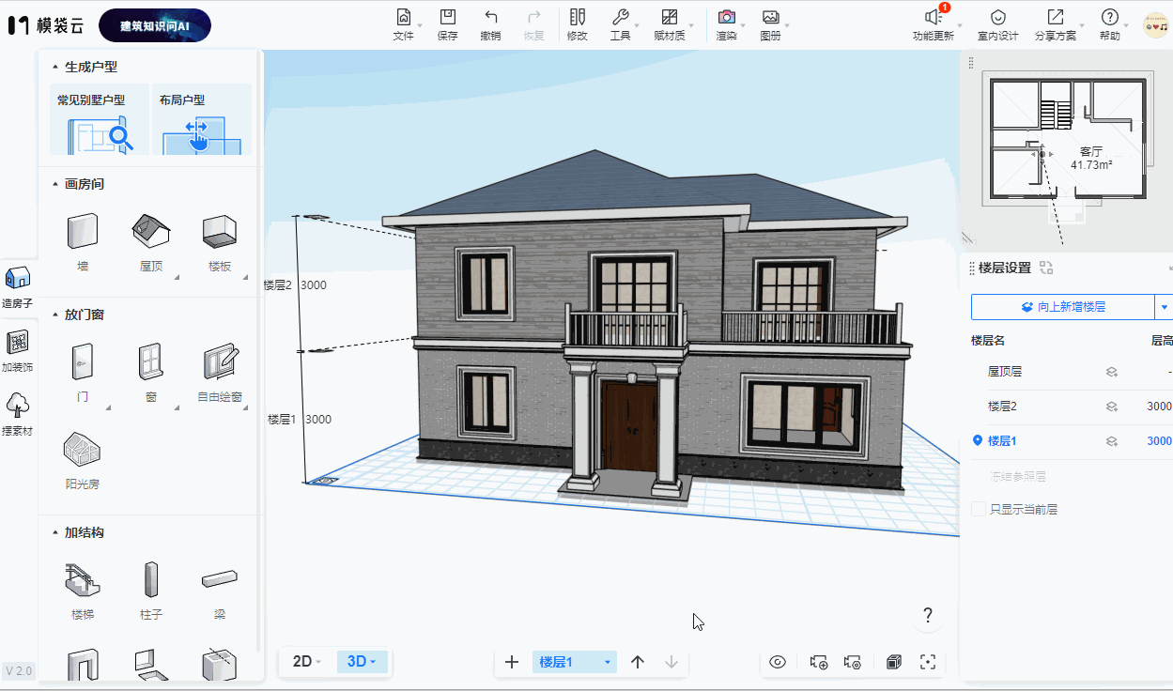Collapse the 生成户型 section

tap(54, 68)
